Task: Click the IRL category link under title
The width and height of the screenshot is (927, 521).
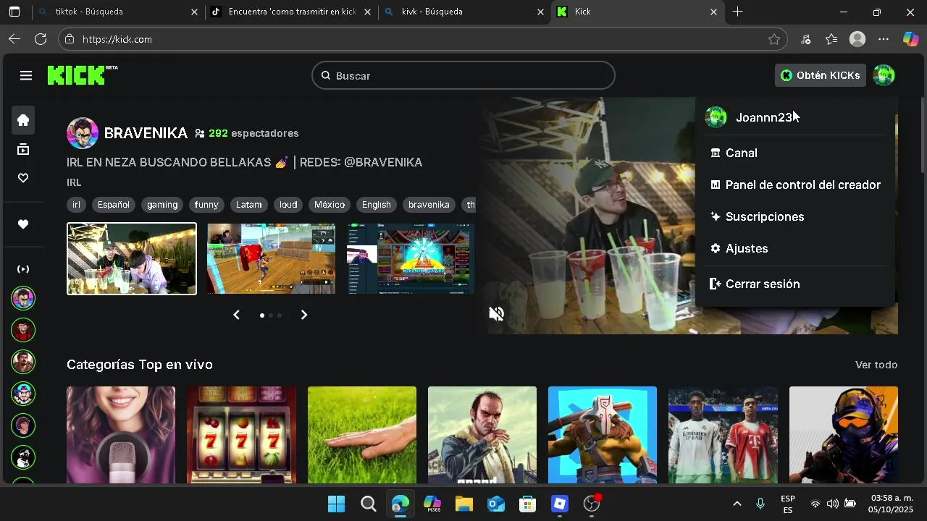Action: pyautogui.click(x=74, y=182)
